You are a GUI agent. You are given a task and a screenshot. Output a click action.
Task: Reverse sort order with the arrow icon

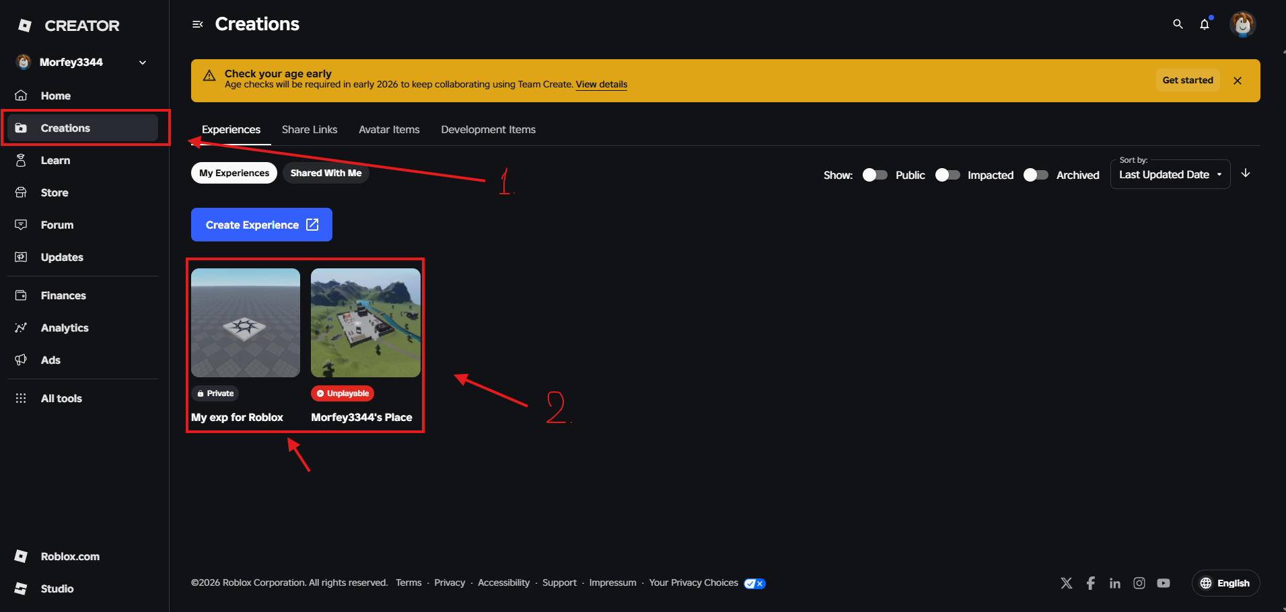[x=1246, y=174]
